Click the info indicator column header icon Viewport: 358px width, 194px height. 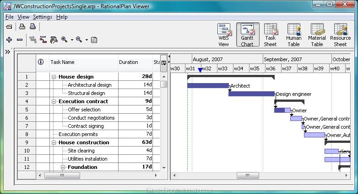click(x=40, y=62)
